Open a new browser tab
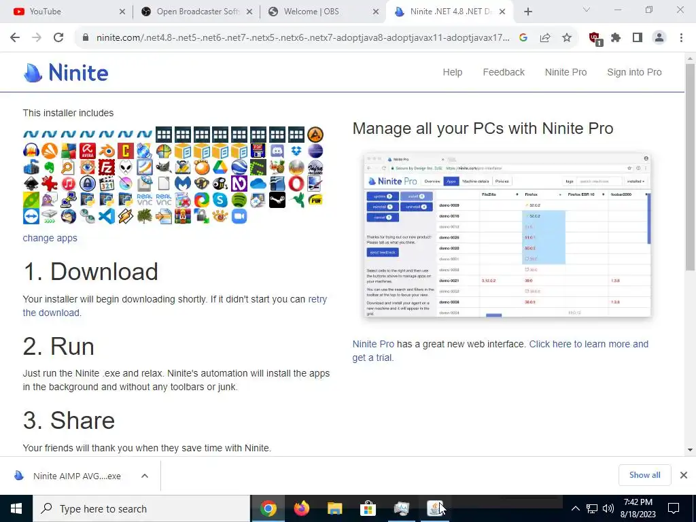This screenshot has height=522, width=696. point(527,12)
